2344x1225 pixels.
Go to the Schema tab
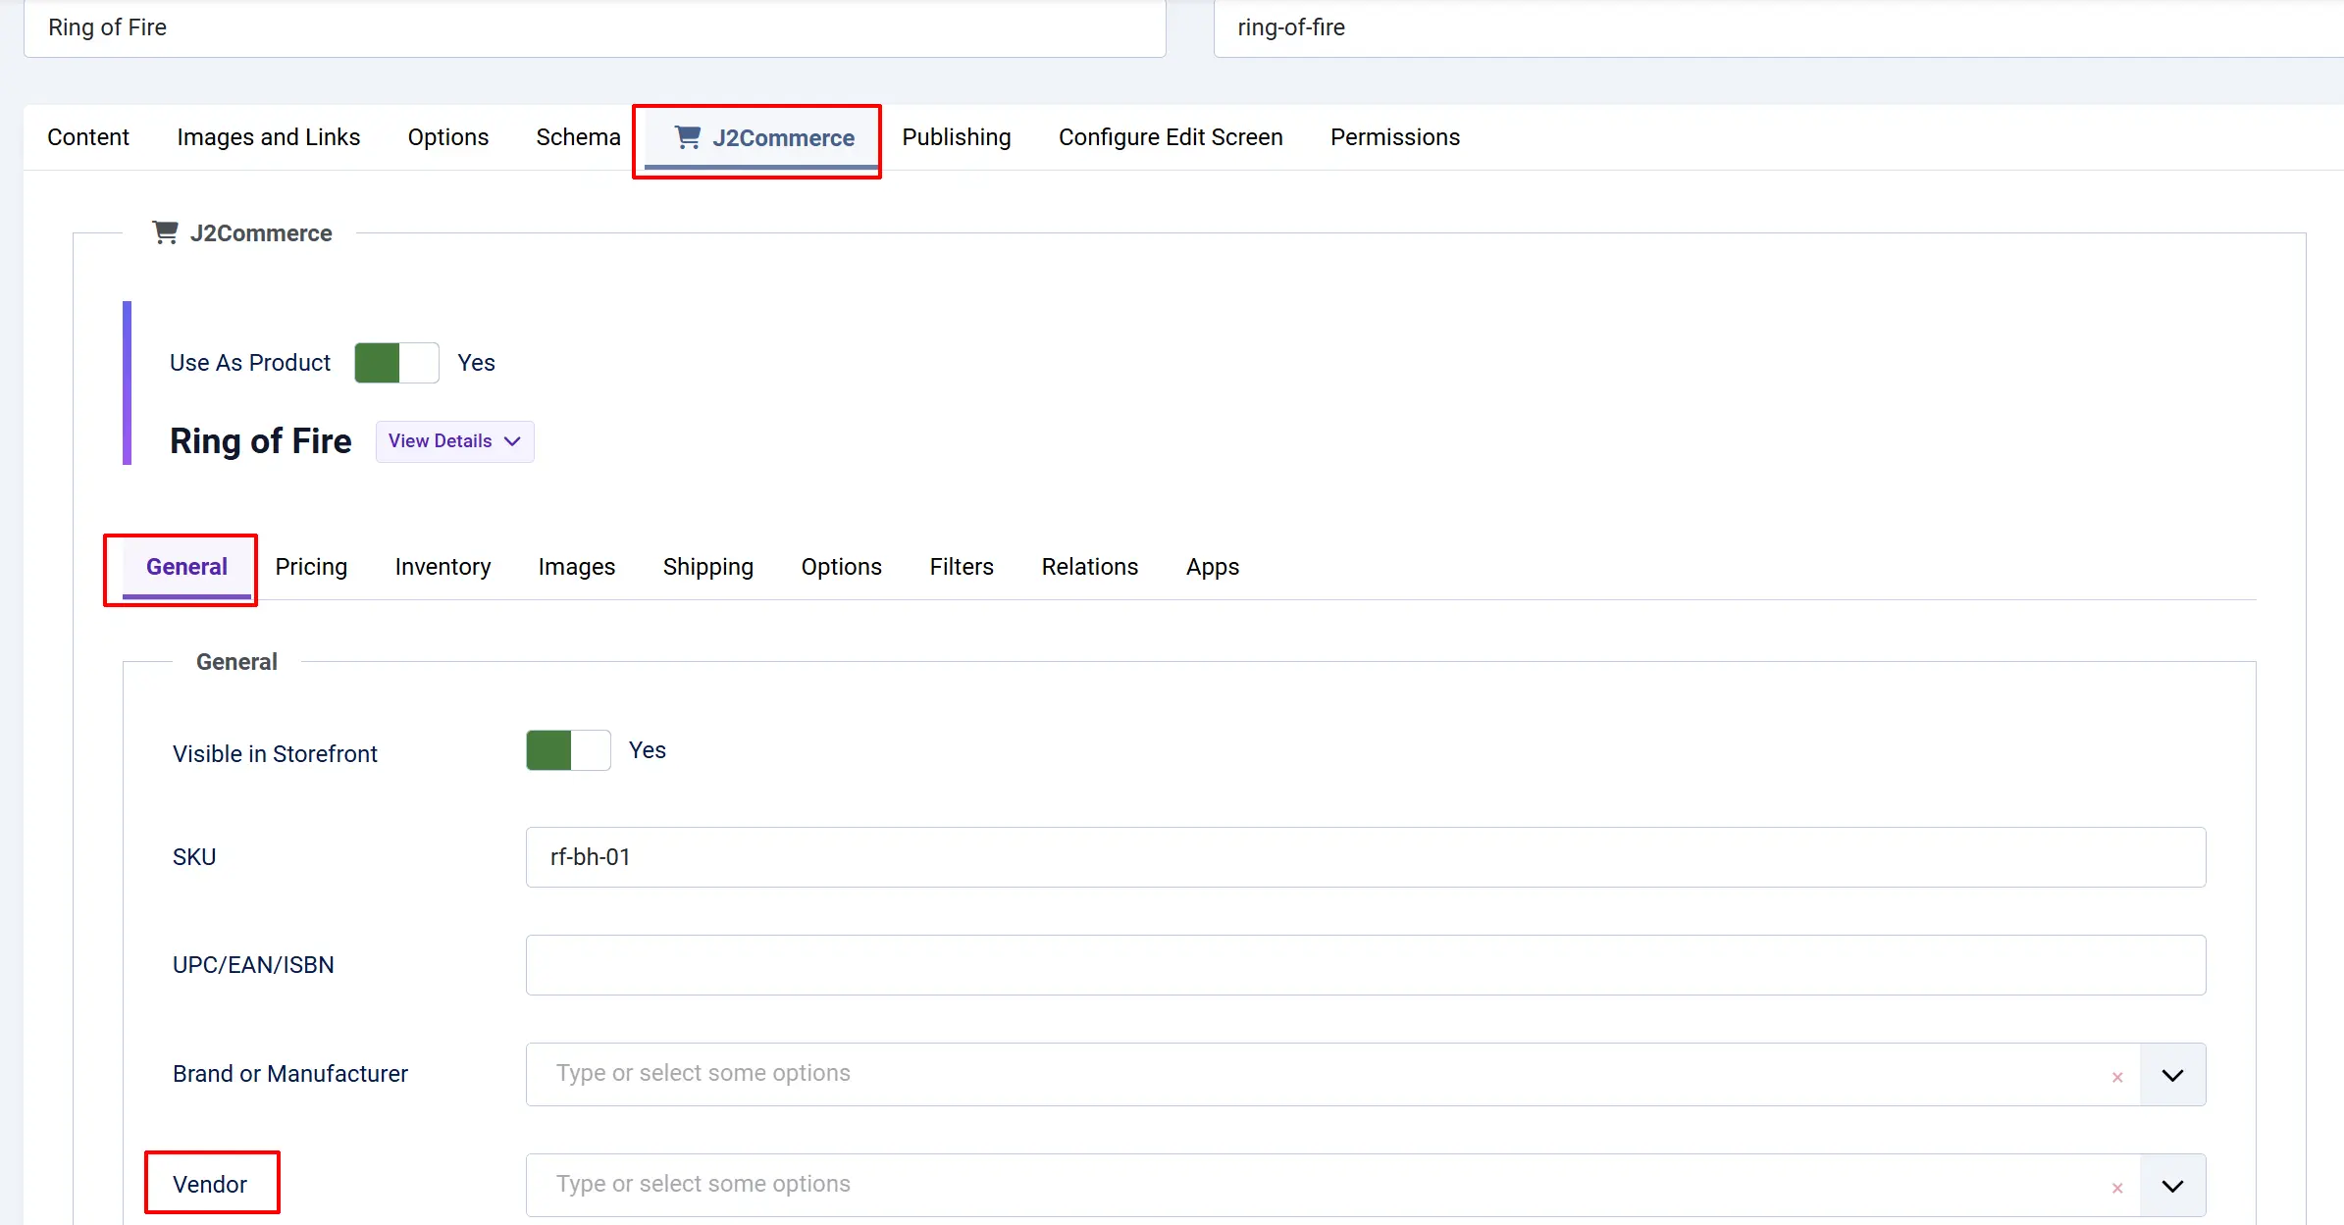(x=578, y=137)
